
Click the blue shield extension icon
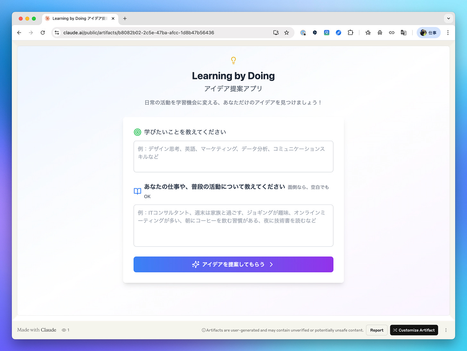[327, 32]
